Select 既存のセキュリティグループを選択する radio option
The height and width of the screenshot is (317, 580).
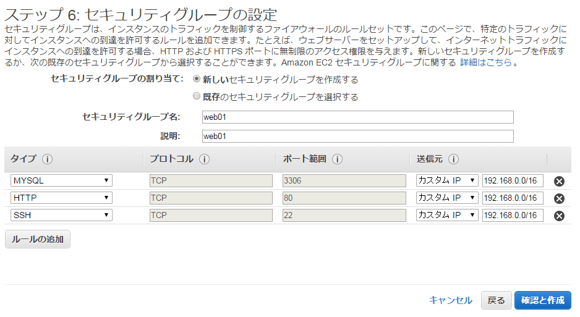pos(197,96)
